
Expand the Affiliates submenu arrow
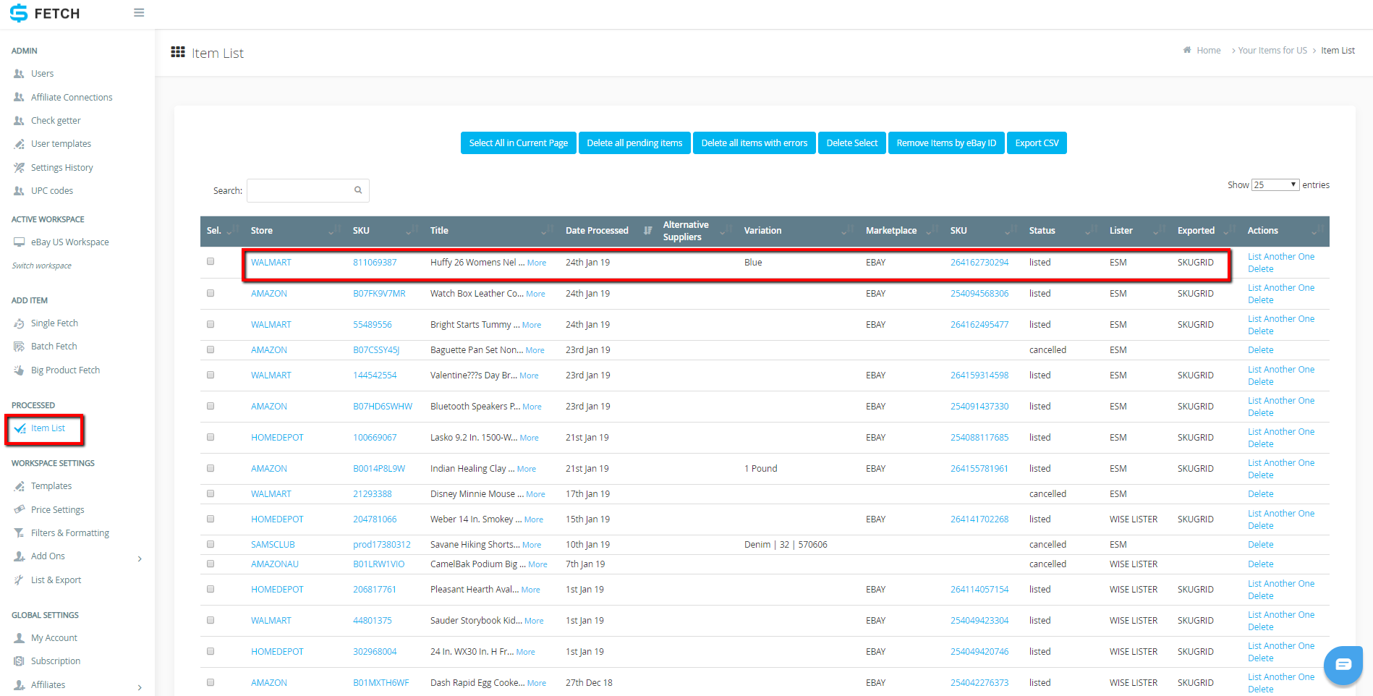[140, 687]
